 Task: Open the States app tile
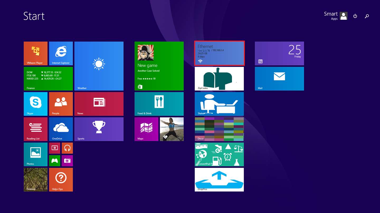[x=219, y=104]
